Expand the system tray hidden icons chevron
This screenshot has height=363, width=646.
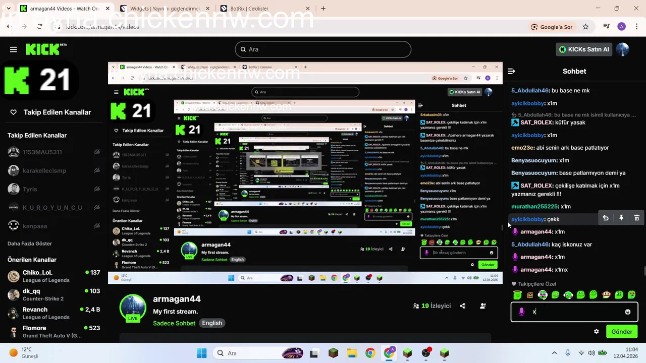click(554, 353)
